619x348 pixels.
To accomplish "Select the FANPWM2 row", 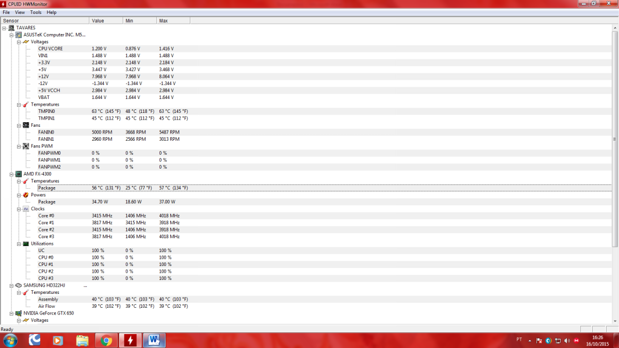I will click(x=325, y=167).
